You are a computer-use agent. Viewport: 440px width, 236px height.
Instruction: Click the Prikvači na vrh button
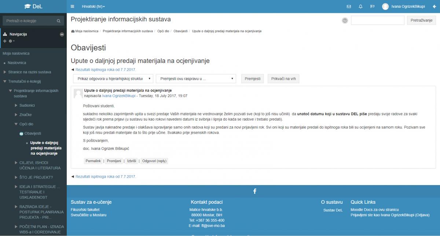(x=283, y=79)
